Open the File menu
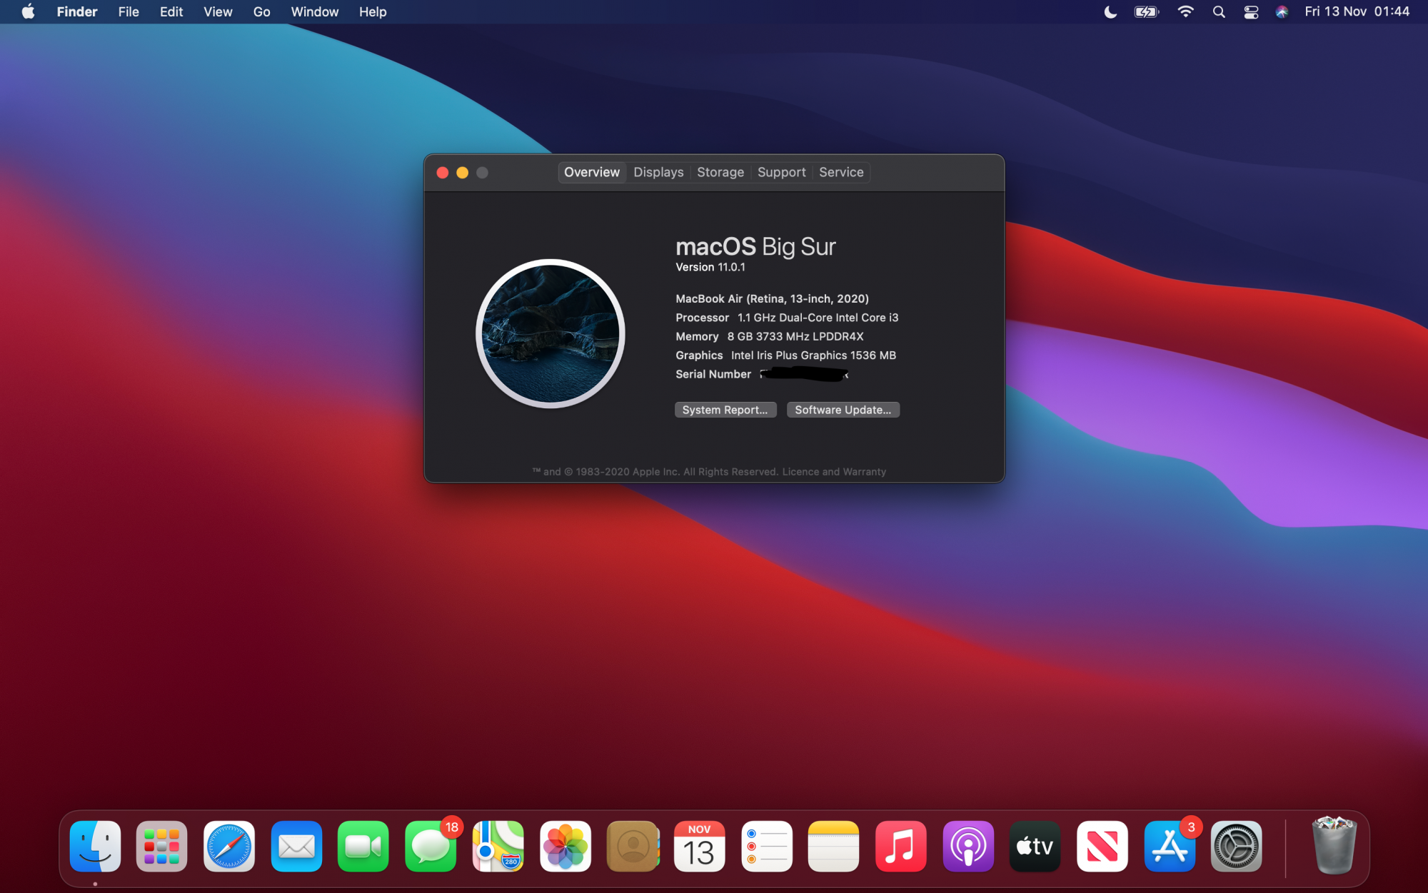Viewport: 1428px width, 893px height. coord(129,12)
